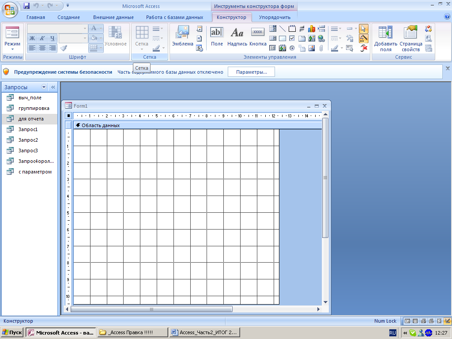Click the form selector square at ruler corner
Image resolution: width=452 pixels, height=339 pixels.
(68, 116)
